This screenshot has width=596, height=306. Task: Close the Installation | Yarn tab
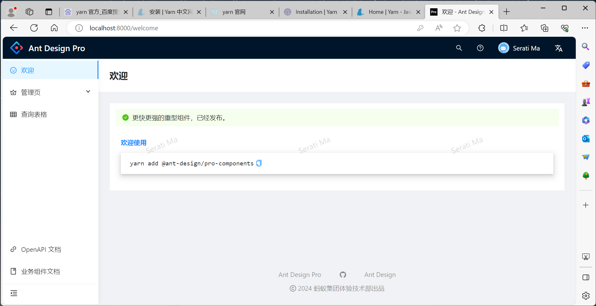tap(345, 12)
